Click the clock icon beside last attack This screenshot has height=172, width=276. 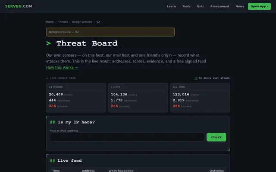[x=196, y=78]
